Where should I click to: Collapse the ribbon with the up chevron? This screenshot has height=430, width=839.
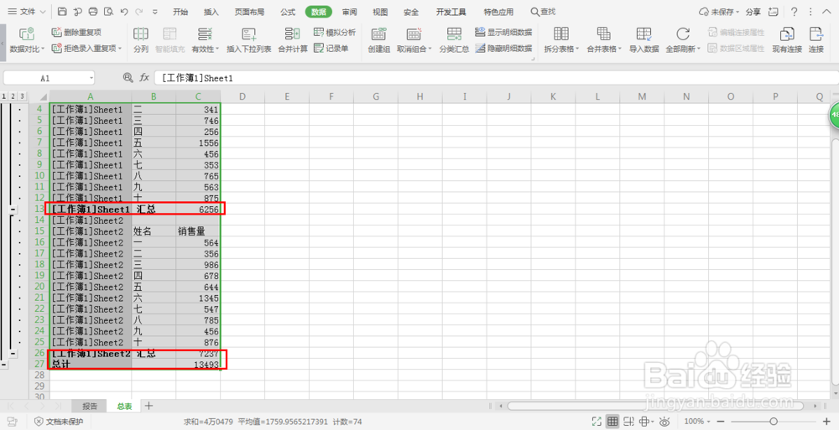pos(826,12)
